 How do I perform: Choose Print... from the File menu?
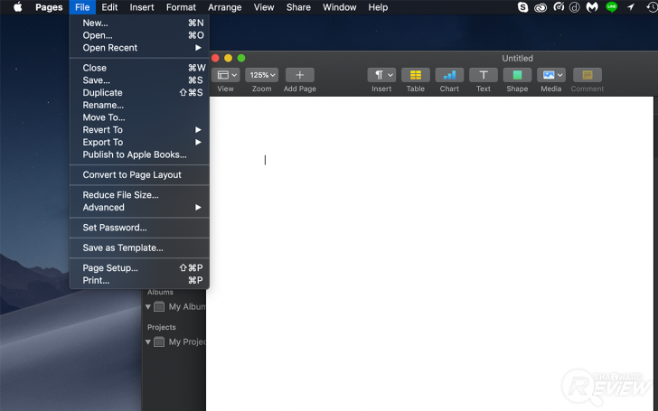(x=139, y=280)
